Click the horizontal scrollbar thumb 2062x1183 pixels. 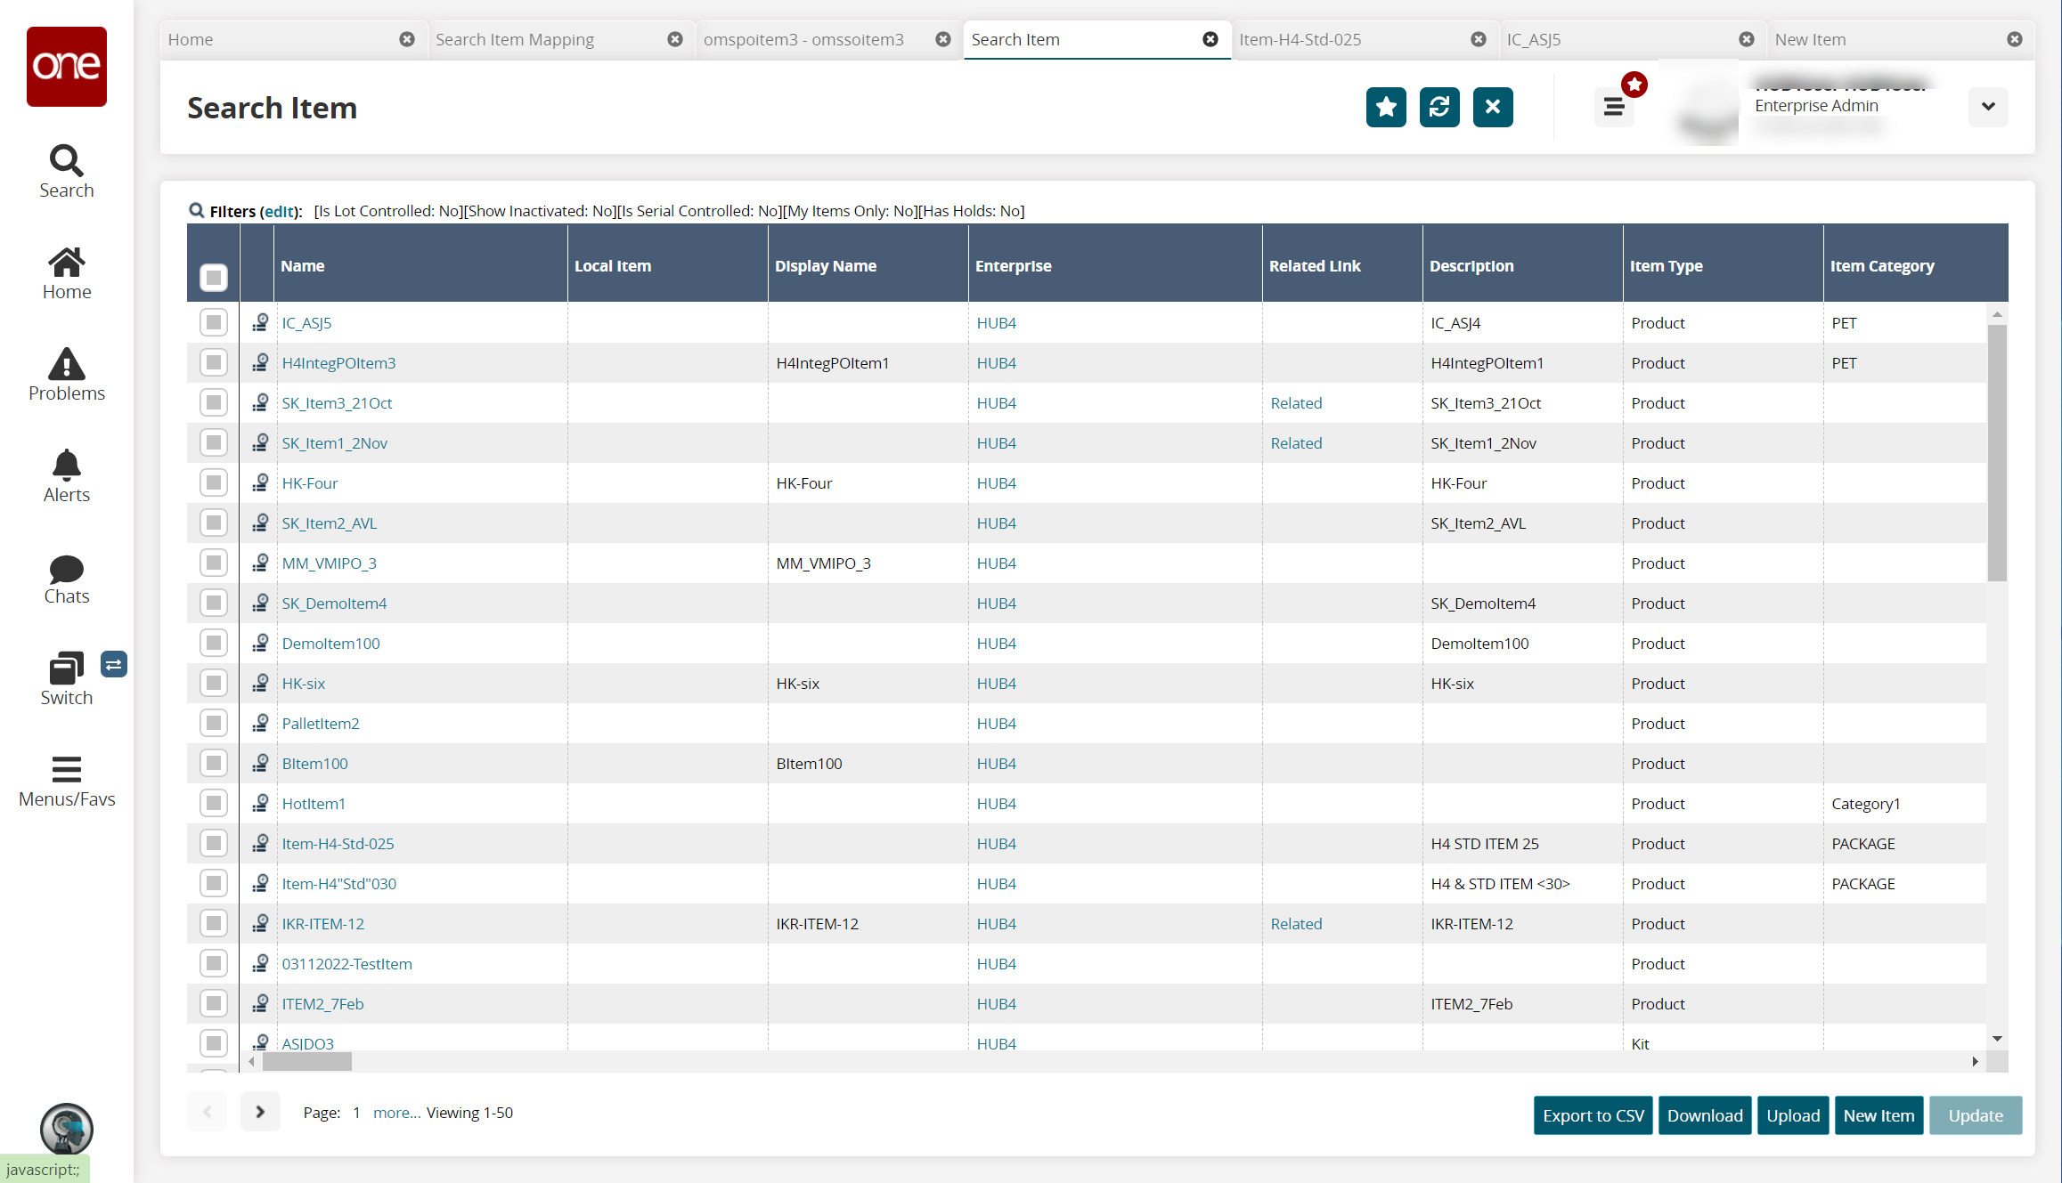tap(306, 1061)
